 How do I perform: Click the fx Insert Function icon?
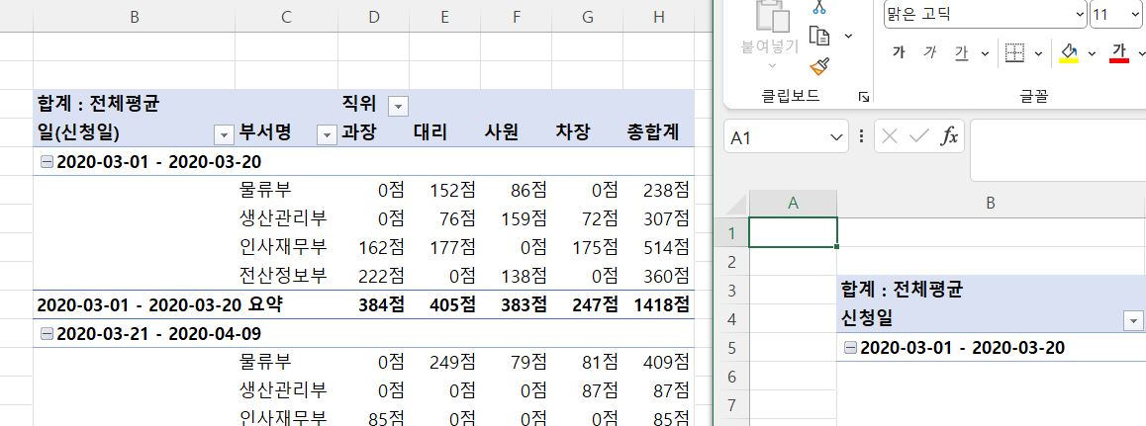pyautogui.click(x=948, y=137)
